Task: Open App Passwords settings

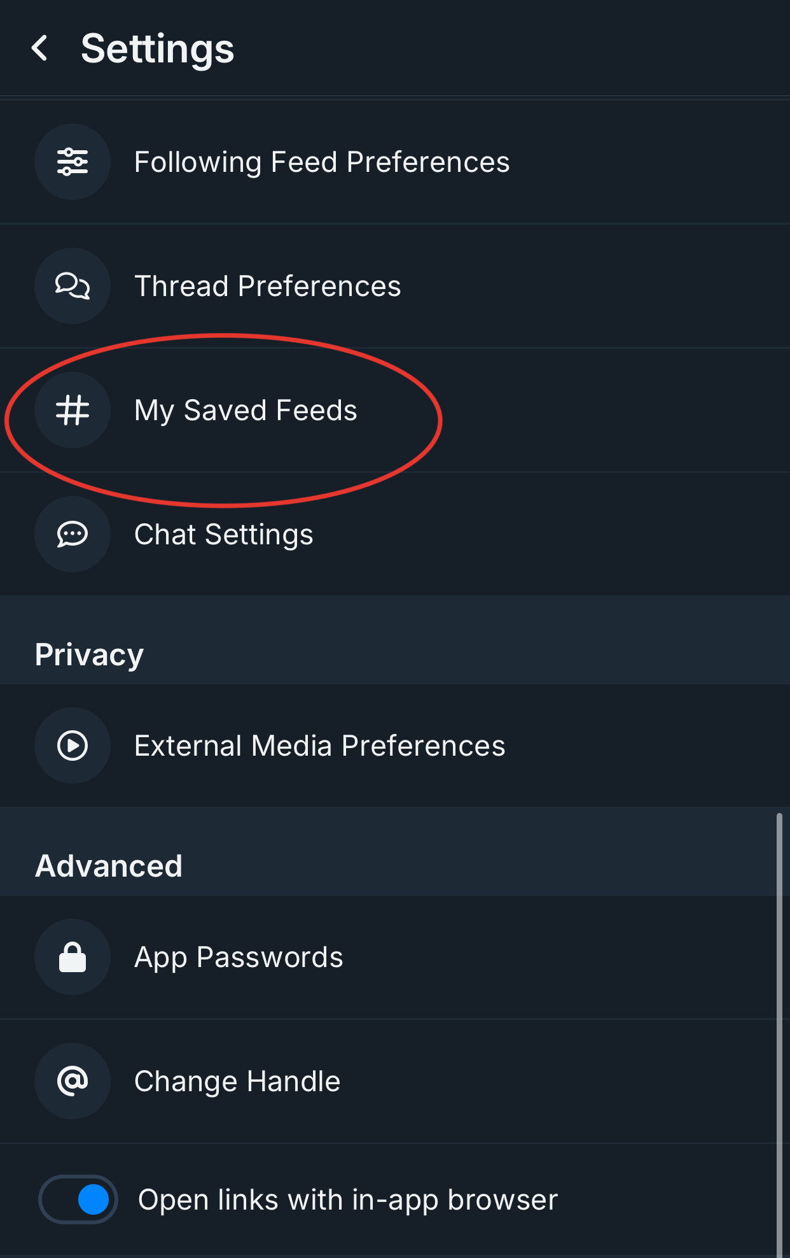Action: [239, 957]
